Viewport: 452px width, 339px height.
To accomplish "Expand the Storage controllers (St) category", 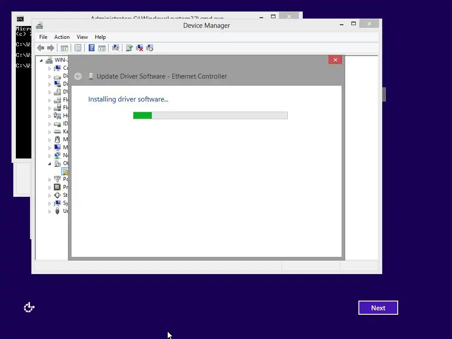I will point(49,196).
